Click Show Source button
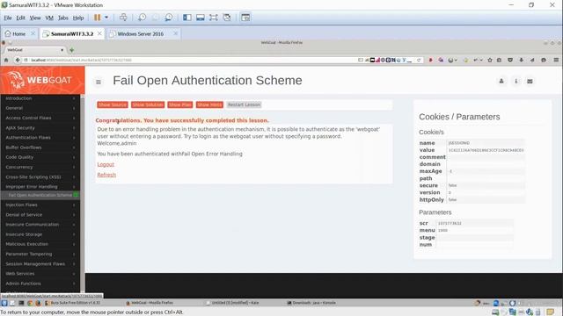The height and width of the screenshot is (316, 563). [113, 104]
